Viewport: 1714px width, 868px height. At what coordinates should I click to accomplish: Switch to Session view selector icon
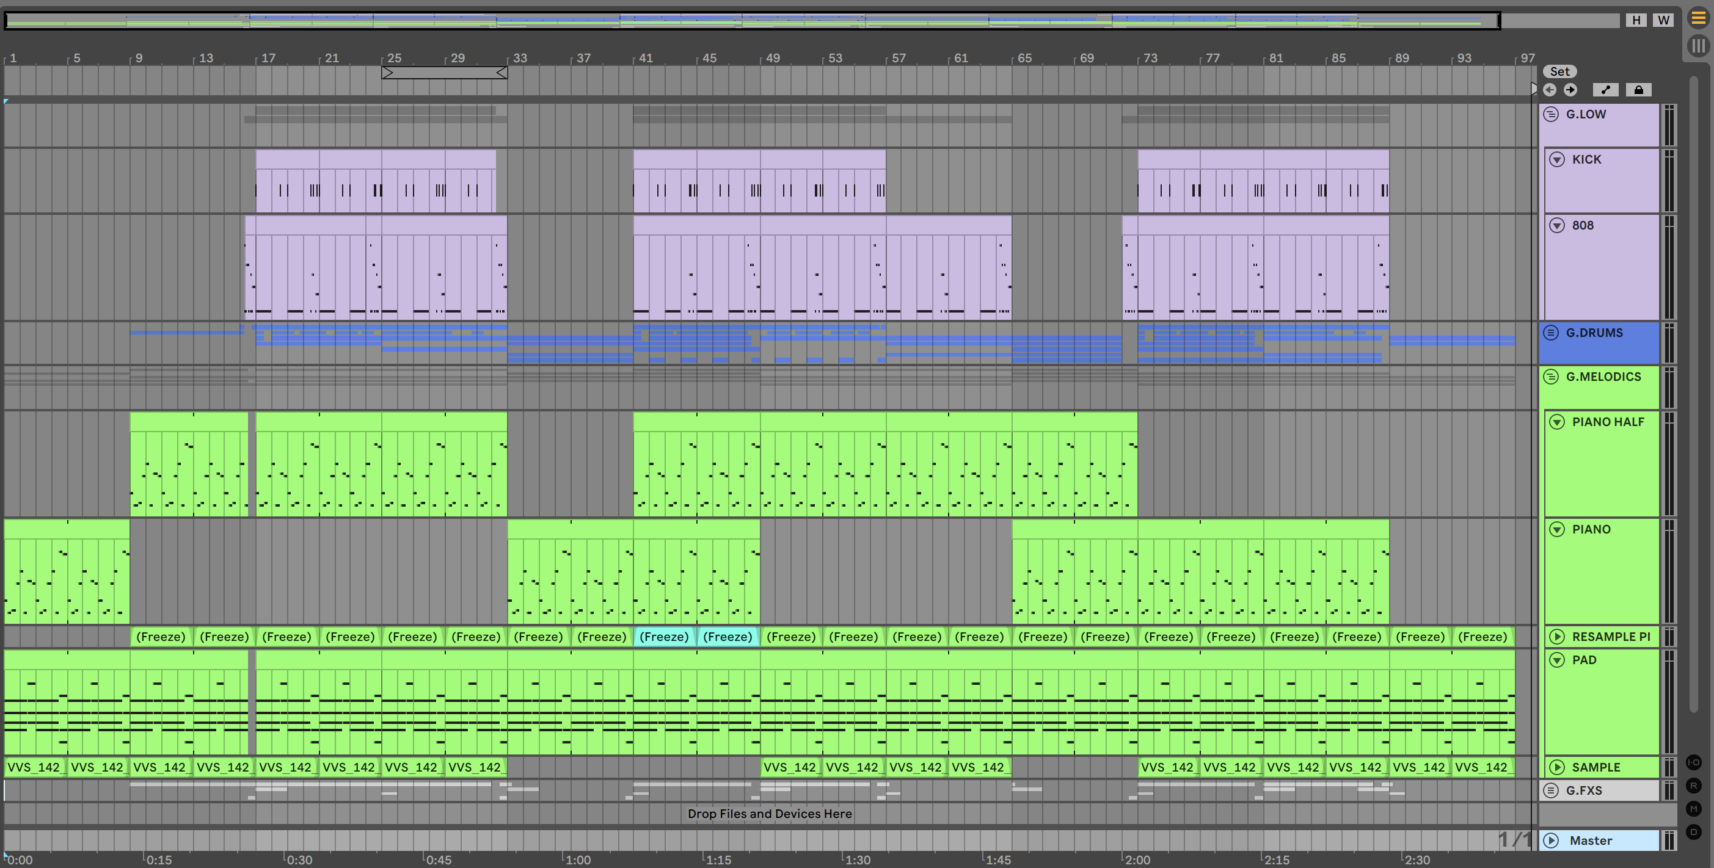point(1698,46)
